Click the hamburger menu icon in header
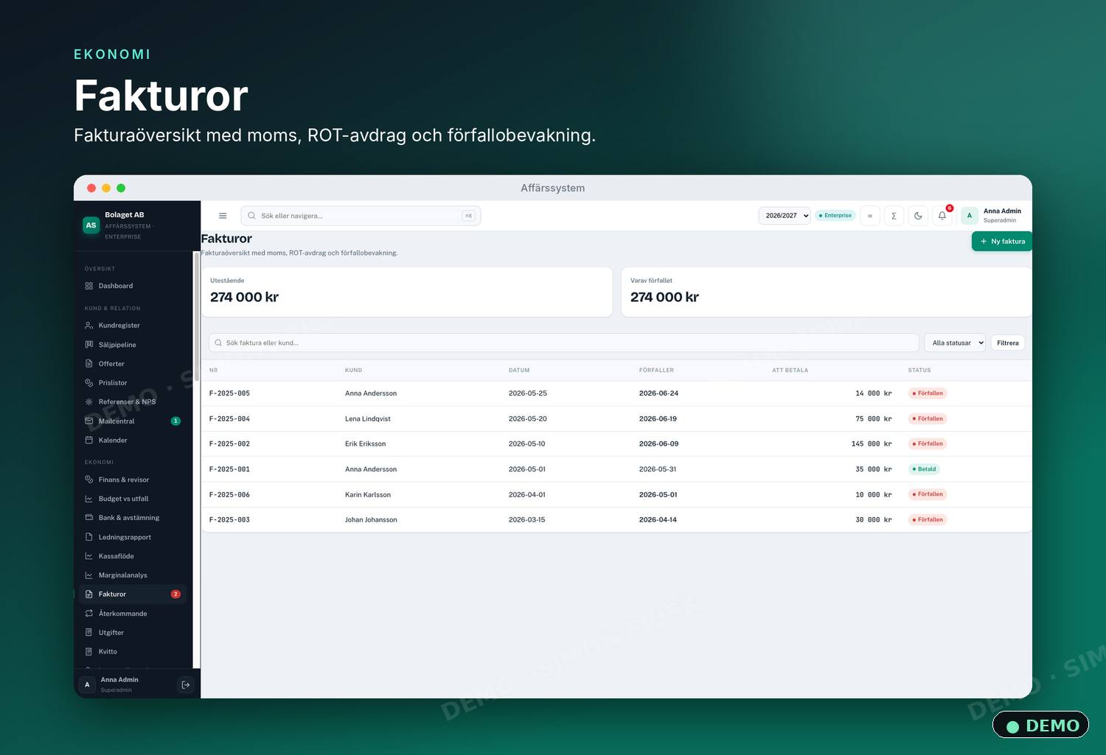Image resolution: width=1106 pixels, height=755 pixels. (x=223, y=216)
